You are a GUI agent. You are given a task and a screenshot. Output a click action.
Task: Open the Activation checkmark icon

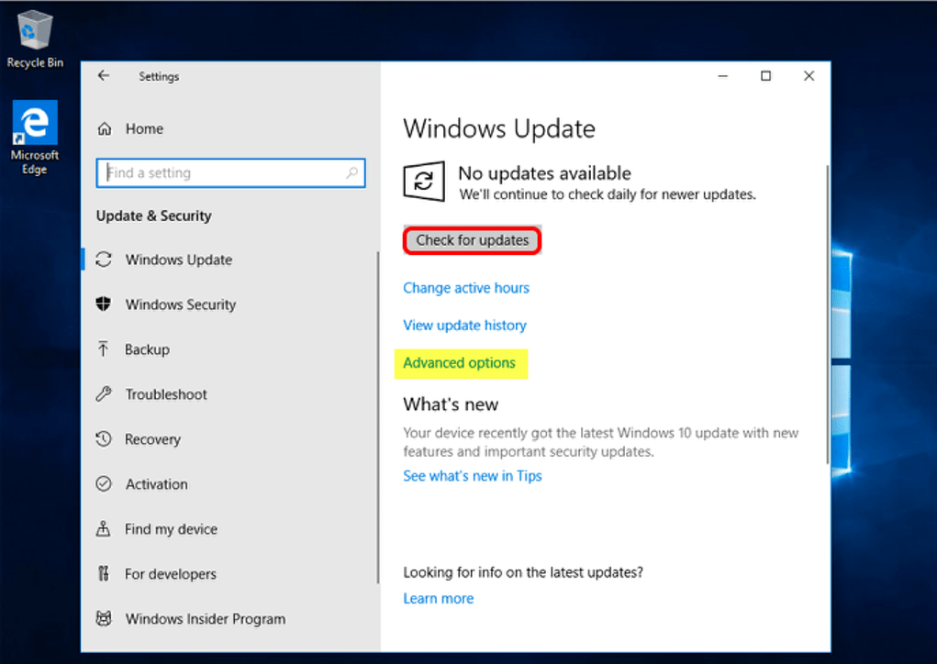coord(104,484)
